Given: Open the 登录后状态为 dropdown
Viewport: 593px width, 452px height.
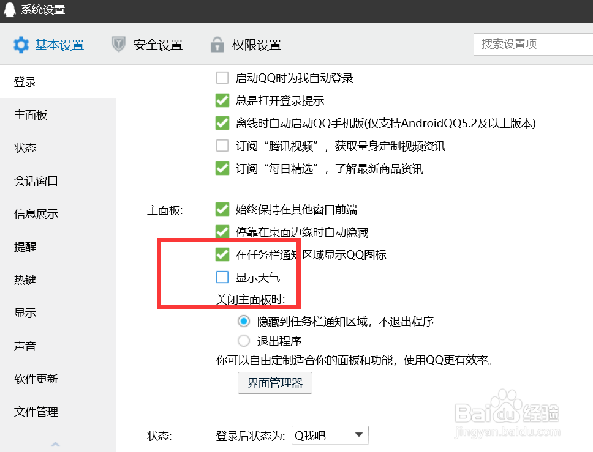Looking at the screenshot, I should coord(330,435).
